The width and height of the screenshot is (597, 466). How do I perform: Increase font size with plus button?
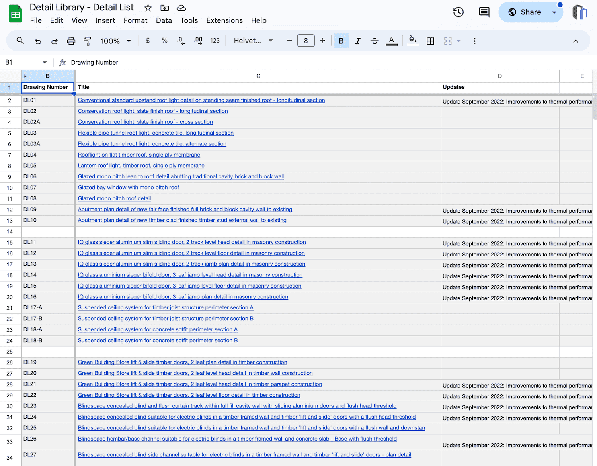tap(322, 41)
